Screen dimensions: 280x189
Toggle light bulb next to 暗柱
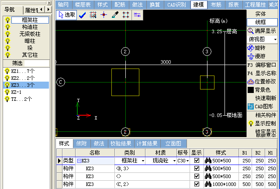(x=7, y=41)
